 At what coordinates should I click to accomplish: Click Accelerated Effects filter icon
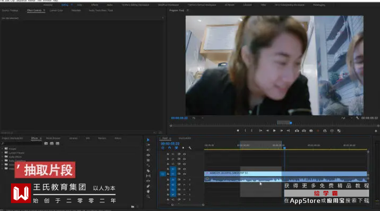[46, 144]
